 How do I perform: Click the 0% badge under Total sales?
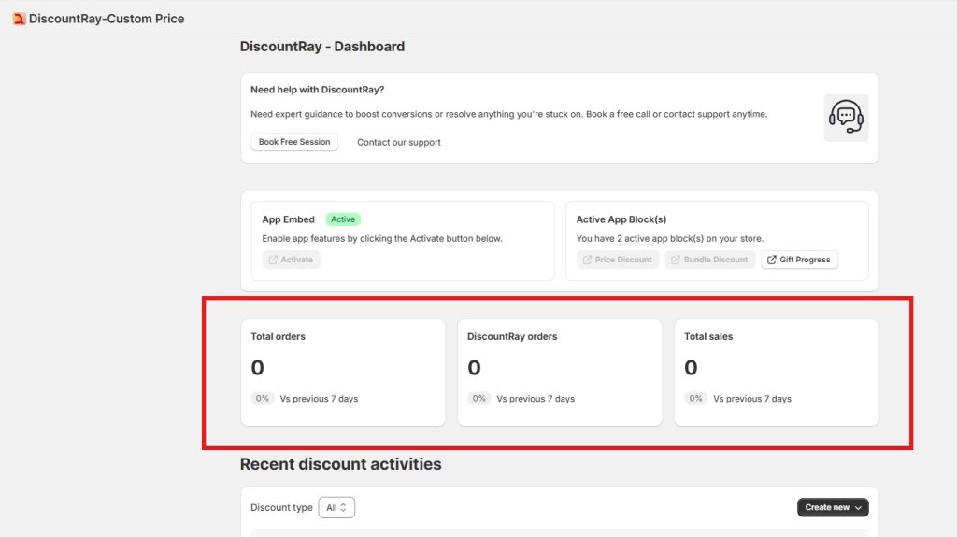click(695, 399)
